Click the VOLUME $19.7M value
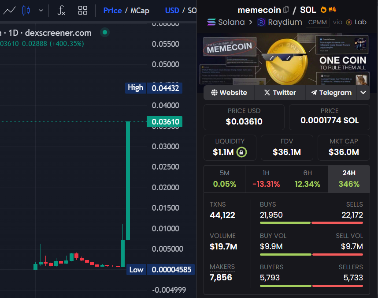Screen dimensions: 378x298 223,246
